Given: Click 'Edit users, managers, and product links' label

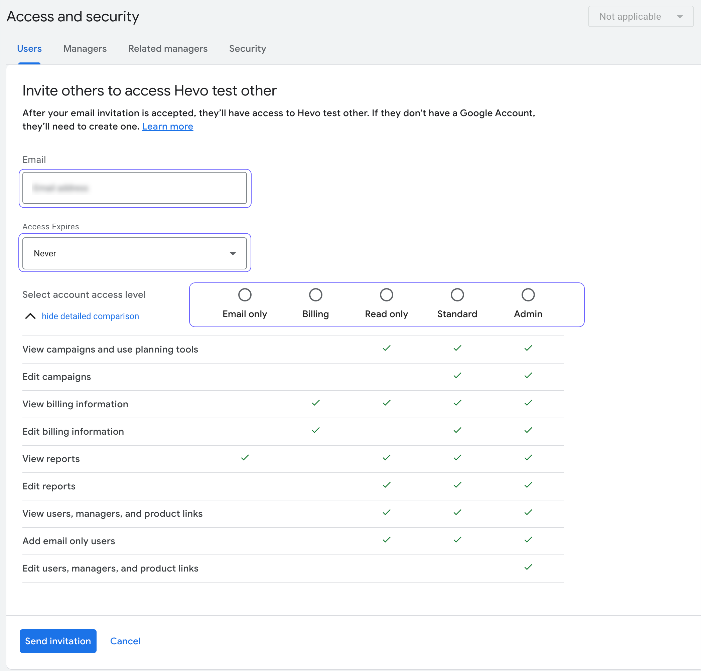Looking at the screenshot, I should [110, 569].
